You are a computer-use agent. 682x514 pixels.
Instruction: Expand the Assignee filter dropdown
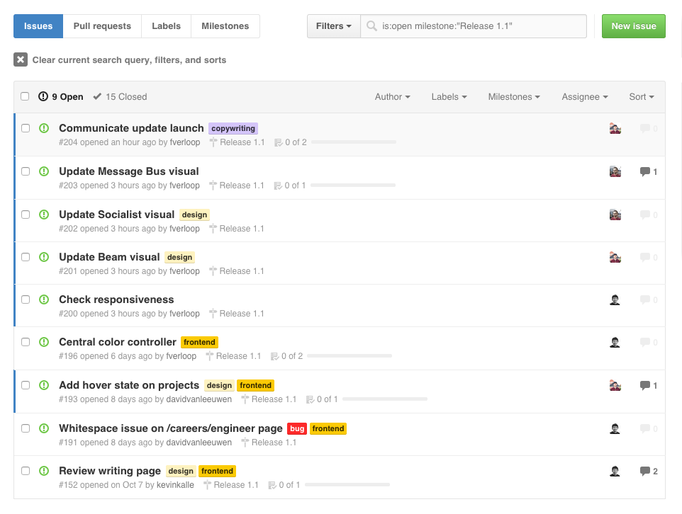tap(585, 97)
